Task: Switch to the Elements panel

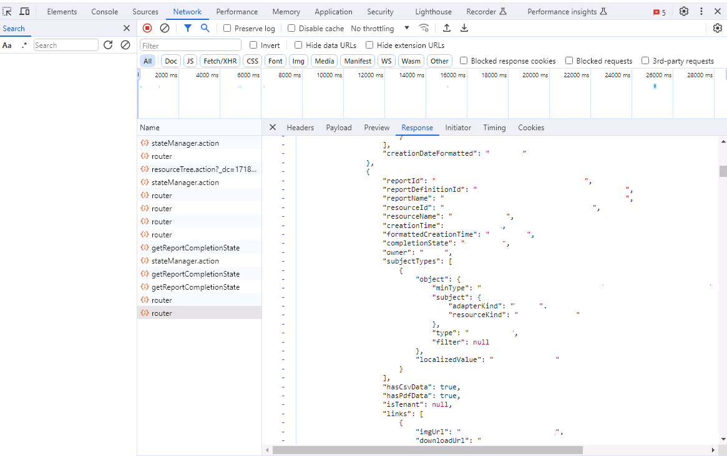Action: pyautogui.click(x=62, y=12)
